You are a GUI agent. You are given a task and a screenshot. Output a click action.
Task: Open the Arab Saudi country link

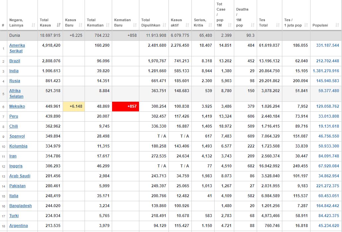tap(20, 176)
